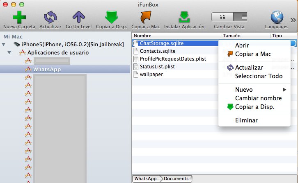Click the Actualizar refresh toolbar icon

(50, 17)
